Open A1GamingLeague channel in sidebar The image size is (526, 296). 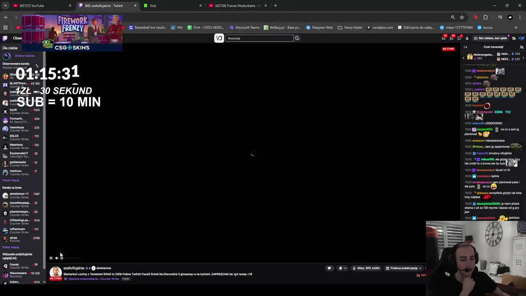click(x=21, y=222)
